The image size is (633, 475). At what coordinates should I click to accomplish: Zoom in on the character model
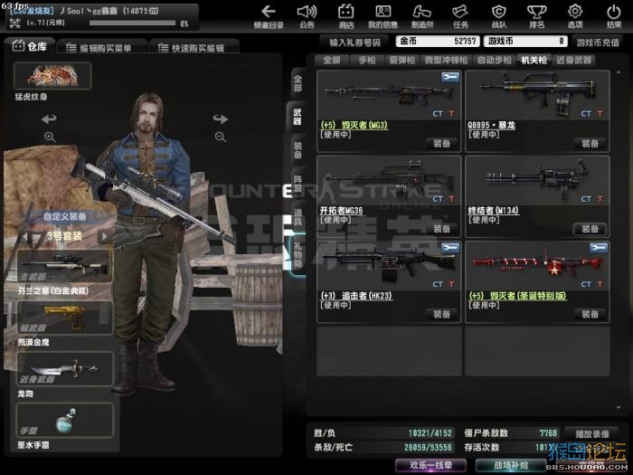click(x=50, y=137)
